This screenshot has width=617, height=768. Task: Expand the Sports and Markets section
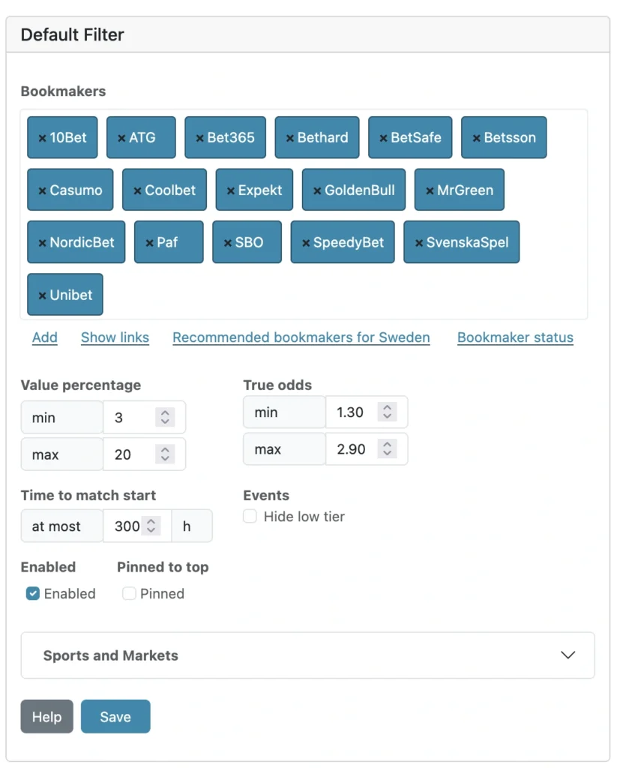(x=307, y=655)
